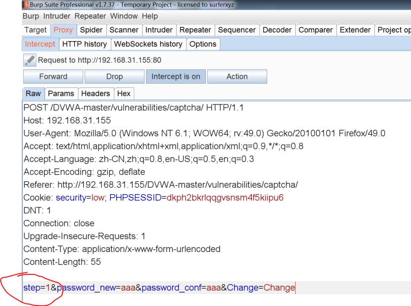
Task: Click the Accept-Encoding: gzip, deflate line
Action: point(84,172)
